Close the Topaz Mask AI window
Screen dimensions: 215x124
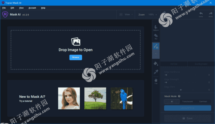click(211, 3)
